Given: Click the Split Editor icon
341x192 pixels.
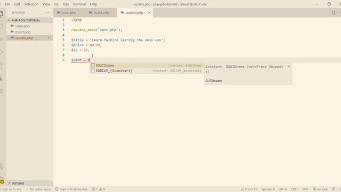Looking at the screenshot, I should (x=334, y=13).
